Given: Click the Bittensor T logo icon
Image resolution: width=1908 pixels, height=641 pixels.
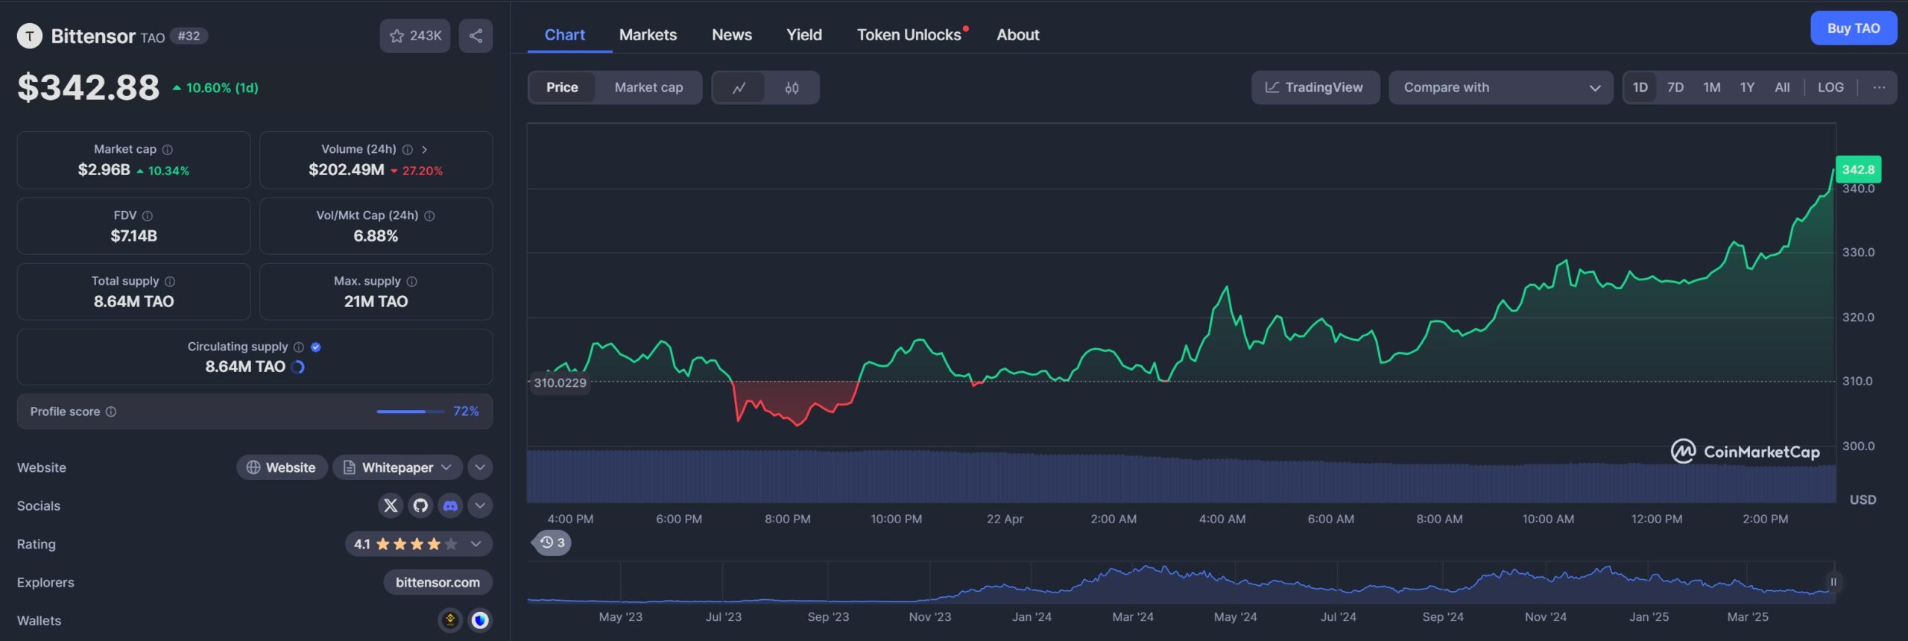Looking at the screenshot, I should pos(30,36).
